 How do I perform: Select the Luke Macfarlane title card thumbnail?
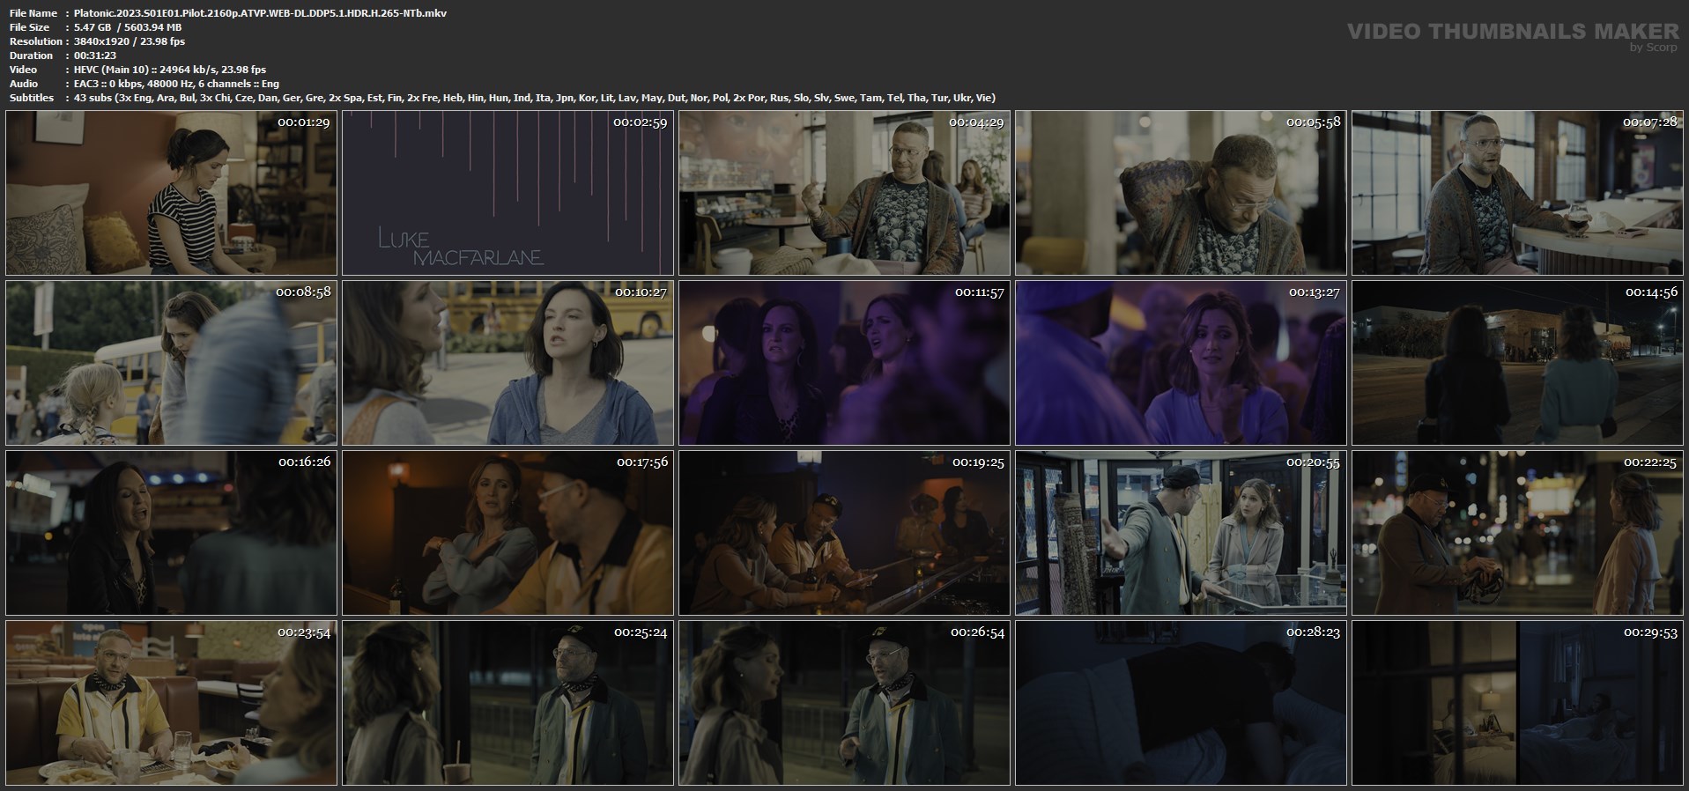point(507,193)
